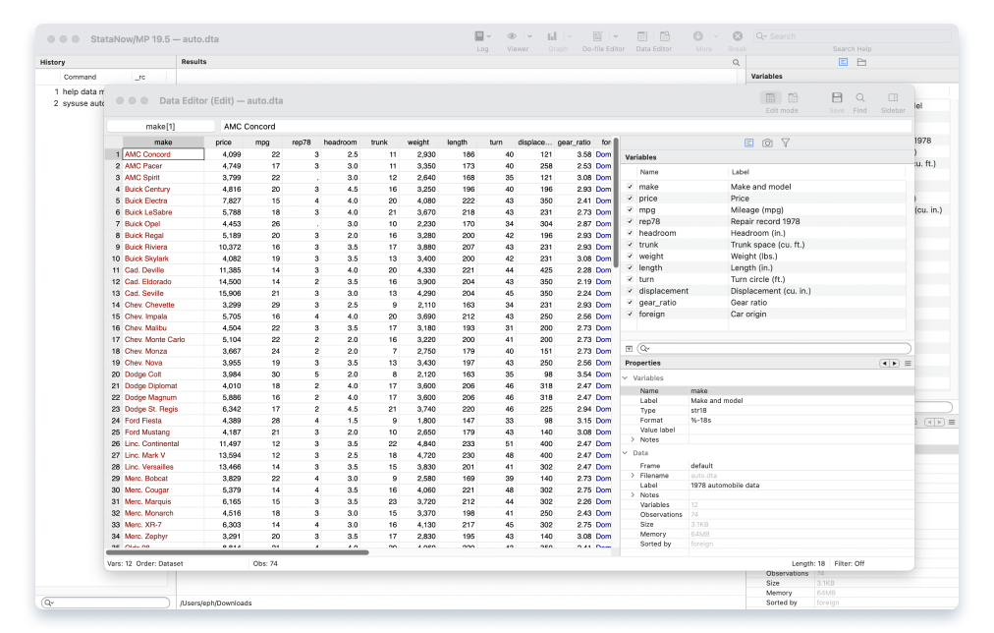Collapse the Variables section in Properties

coord(626,378)
